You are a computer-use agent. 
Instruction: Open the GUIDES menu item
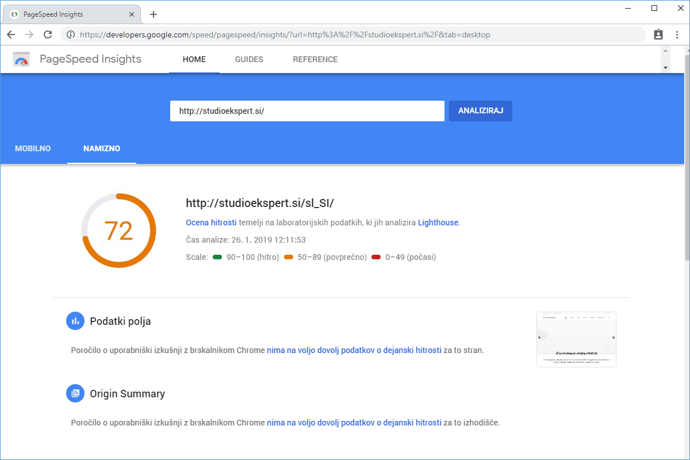pyautogui.click(x=249, y=59)
